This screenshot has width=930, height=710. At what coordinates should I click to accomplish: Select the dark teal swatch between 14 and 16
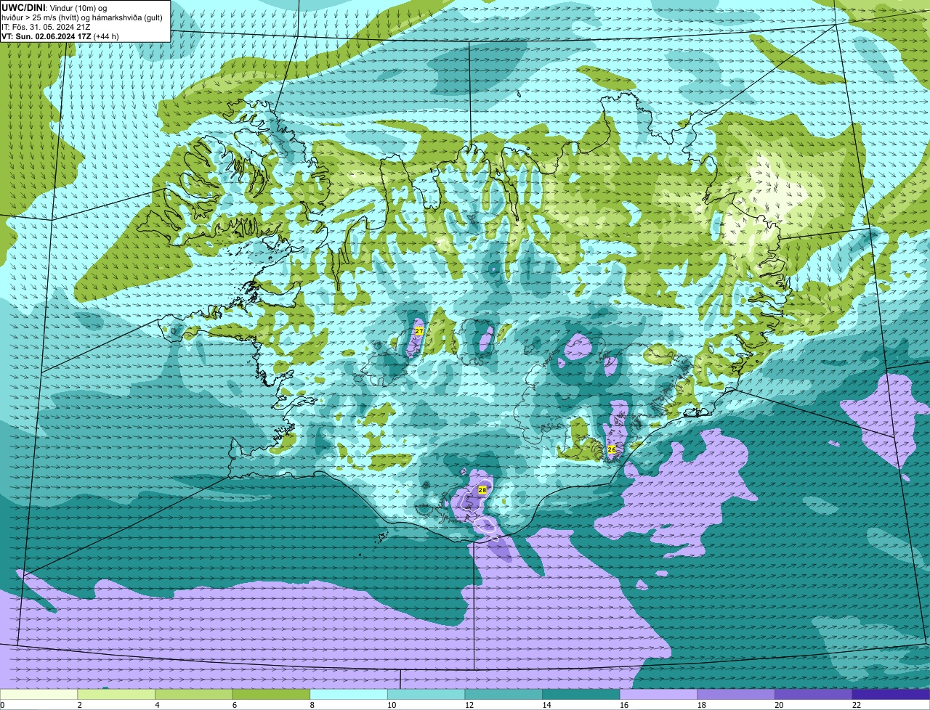(x=581, y=694)
